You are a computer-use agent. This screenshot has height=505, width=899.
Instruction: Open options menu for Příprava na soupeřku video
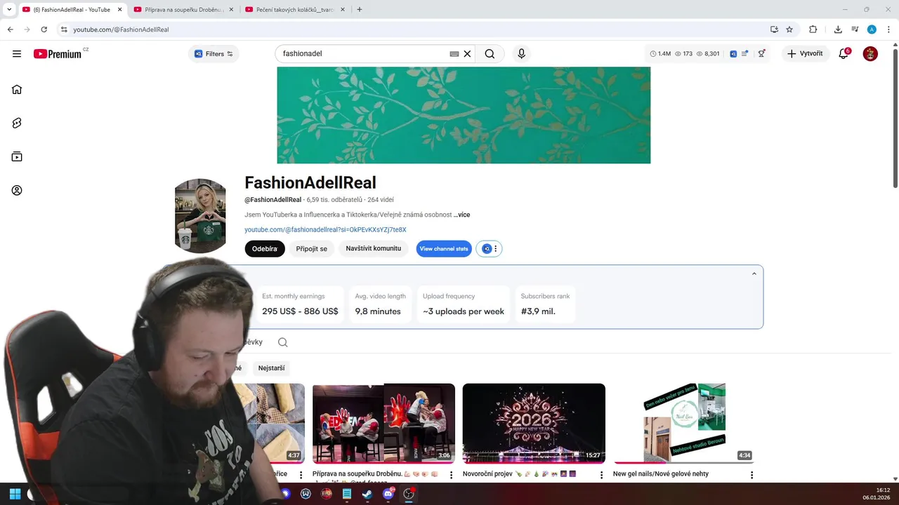(x=451, y=475)
